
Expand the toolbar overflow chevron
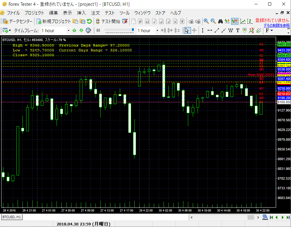pos(289,29)
